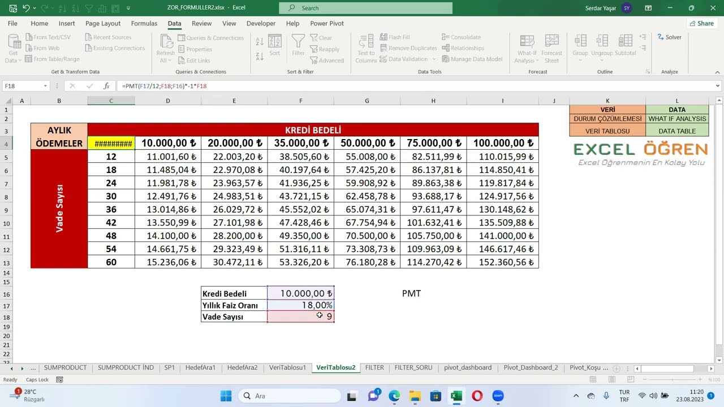Click the Properties button in Queries & Connections
Image resolution: width=724 pixels, height=407 pixels.
click(x=195, y=49)
